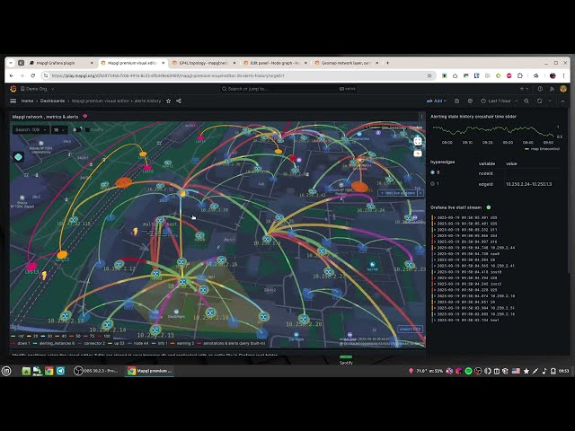
Task: Close the Mapgl Grafana plugin tab
Action: pyautogui.click(x=92, y=63)
